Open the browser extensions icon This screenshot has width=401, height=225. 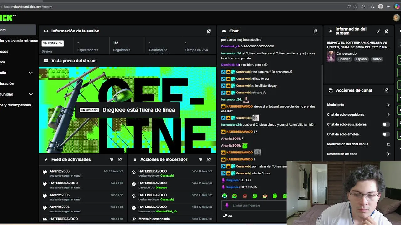point(363,7)
